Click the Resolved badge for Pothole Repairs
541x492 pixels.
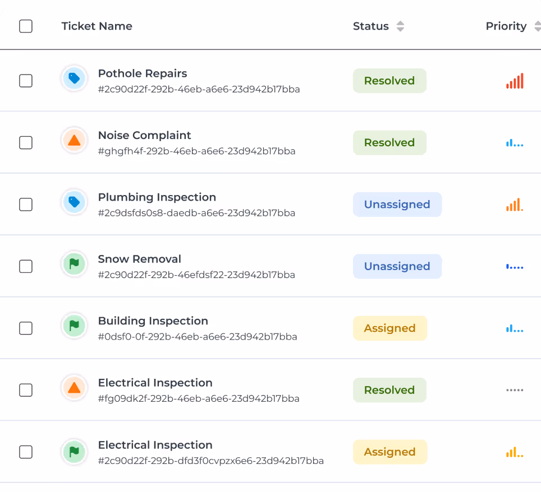pyautogui.click(x=389, y=81)
